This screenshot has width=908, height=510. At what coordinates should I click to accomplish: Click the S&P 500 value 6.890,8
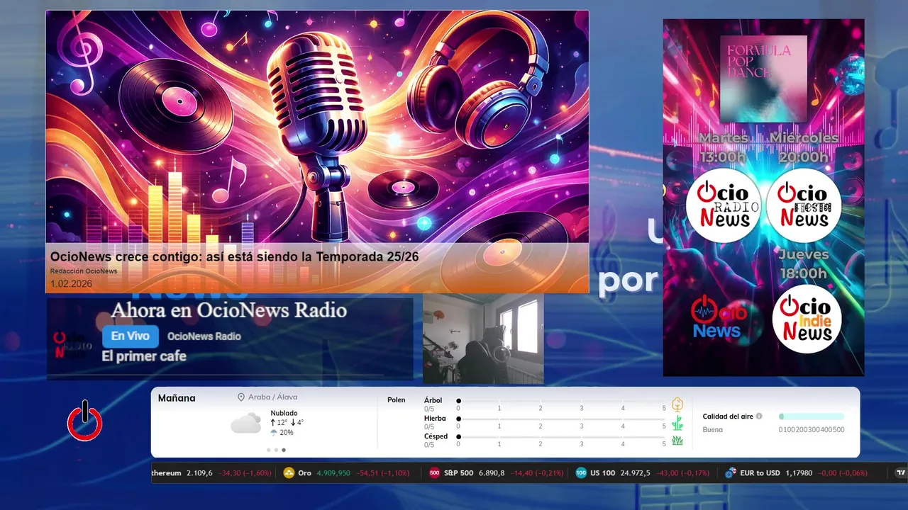pos(492,473)
